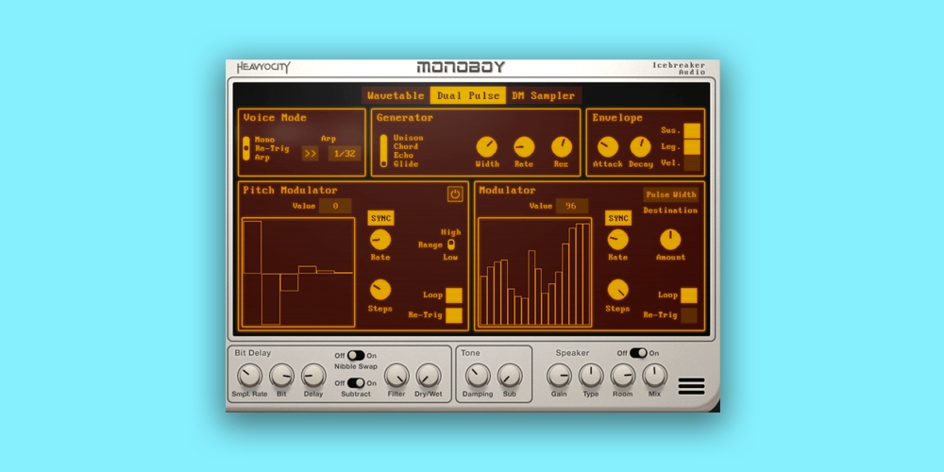Click the Modulator bar graph

(x=534, y=273)
